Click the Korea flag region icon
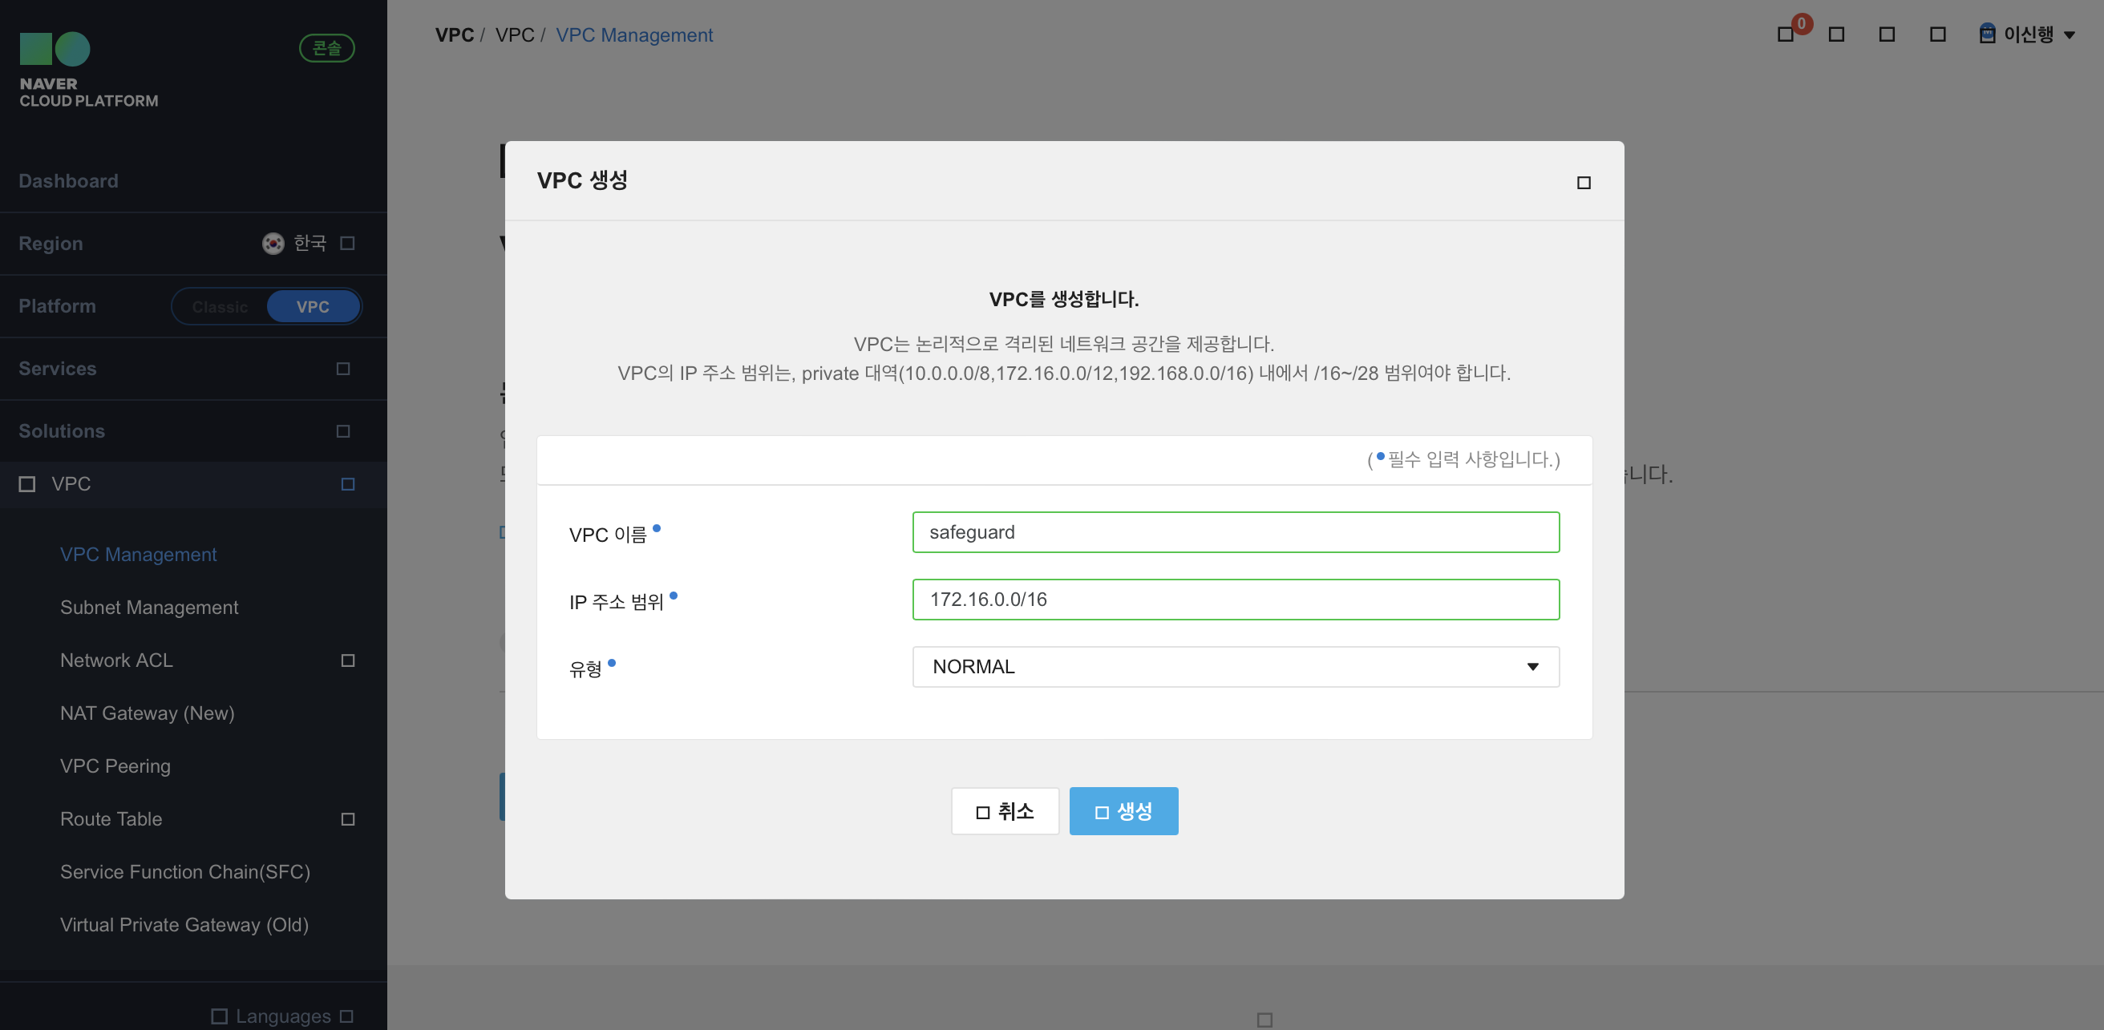The height and width of the screenshot is (1030, 2104). click(x=273, y=244)
